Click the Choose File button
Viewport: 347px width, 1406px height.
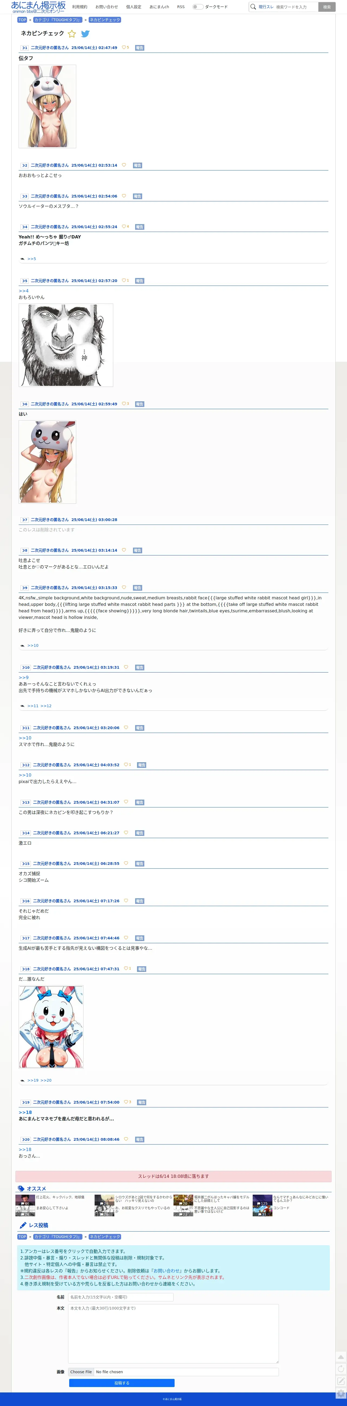tap(81, 1371)
